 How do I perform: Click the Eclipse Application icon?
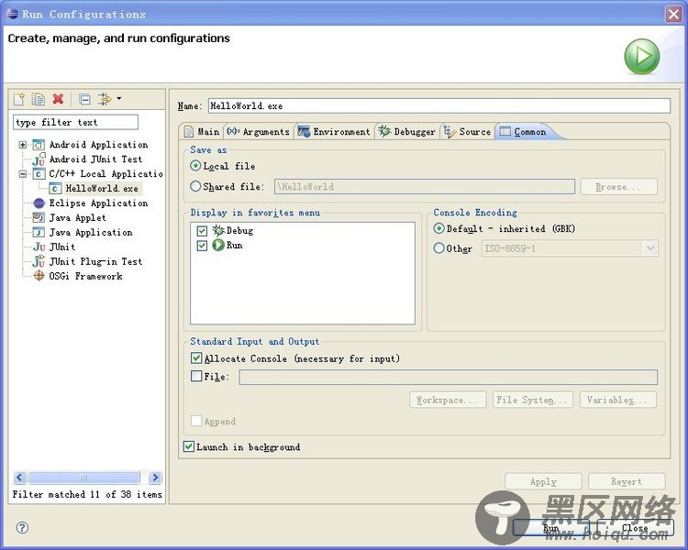pyautogui.click(x=39, y=203)
